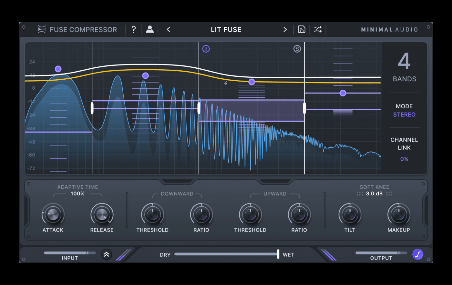Toggle band solo S icon
Viewport: 452px width, 285px height.
(297, 49)
